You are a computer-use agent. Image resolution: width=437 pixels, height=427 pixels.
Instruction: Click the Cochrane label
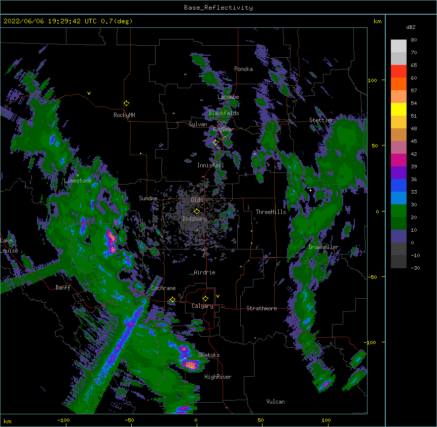coord(163,288)
